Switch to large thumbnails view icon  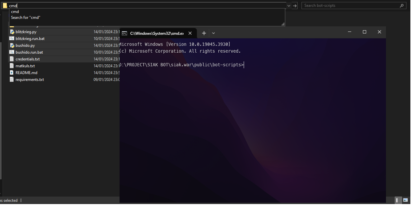pyautogui.click(x=405, y=200)
